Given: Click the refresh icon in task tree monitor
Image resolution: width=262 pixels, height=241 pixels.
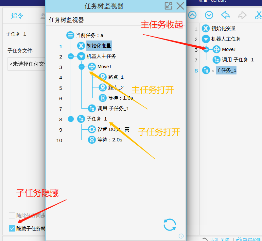Looking at the screenshot, I should click(x=170, y=225).
